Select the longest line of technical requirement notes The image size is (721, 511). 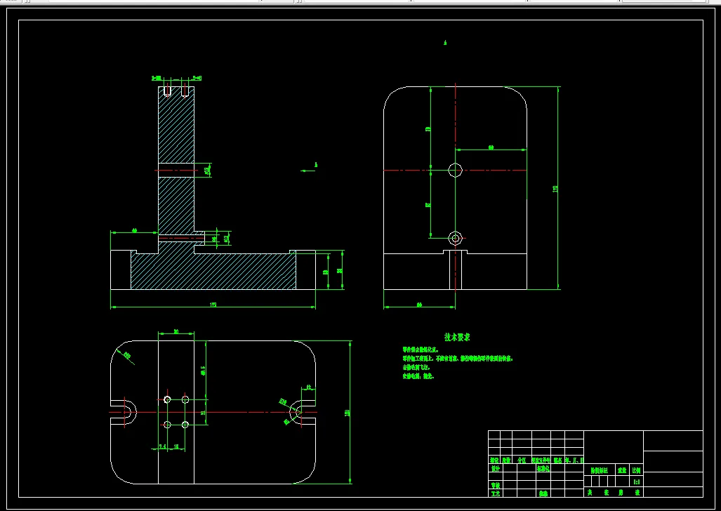pyautogui.click(x=458, y=358)
